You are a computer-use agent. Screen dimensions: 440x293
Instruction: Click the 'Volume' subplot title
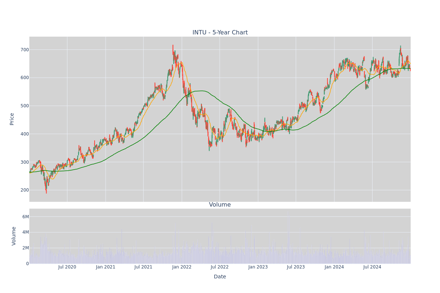coord(220,205)
